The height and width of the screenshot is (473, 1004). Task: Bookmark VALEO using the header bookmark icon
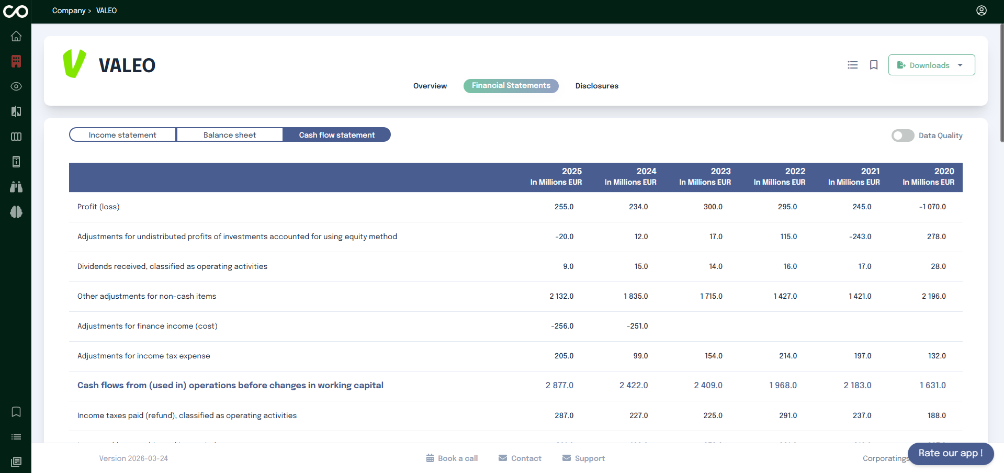pyautogui.click(x=874, y=65)
